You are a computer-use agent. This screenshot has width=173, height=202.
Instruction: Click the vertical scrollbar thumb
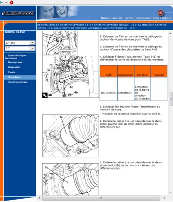tap(170, 99)
